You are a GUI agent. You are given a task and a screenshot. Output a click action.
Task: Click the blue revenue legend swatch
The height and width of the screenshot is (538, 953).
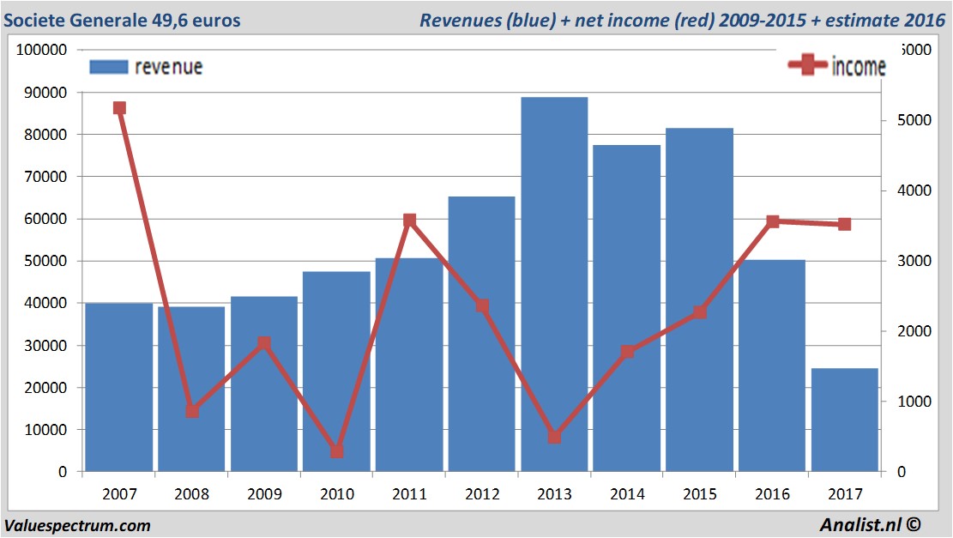pyautogui.click(x=109, y=67)
